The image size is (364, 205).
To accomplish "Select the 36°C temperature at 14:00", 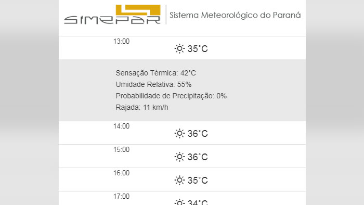I will pyautogui.click(x=198, y=134).
